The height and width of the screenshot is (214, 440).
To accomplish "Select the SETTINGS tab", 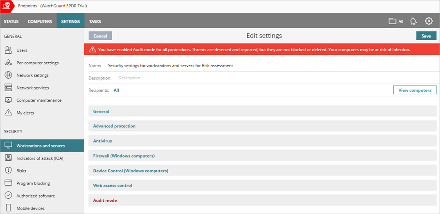I will click(x=70, y=21).
